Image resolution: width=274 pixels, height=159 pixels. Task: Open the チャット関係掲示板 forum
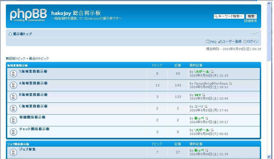click(34, 129)
